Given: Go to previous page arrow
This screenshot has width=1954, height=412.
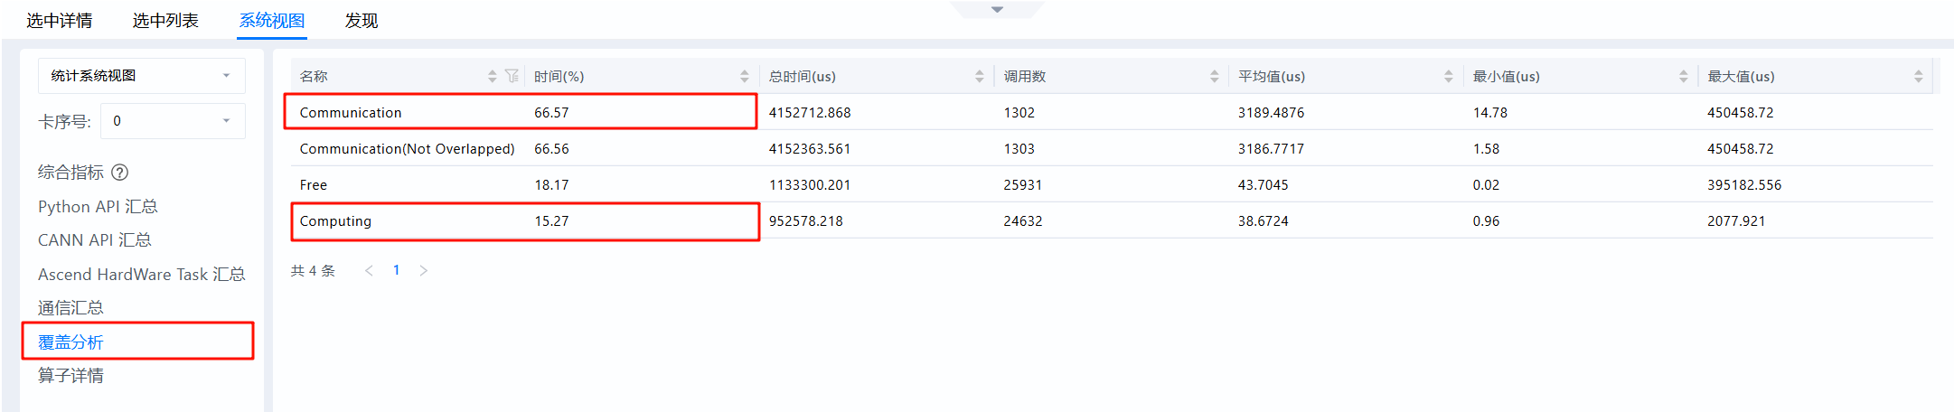Looking at the screenshot, I should (369, 270).
